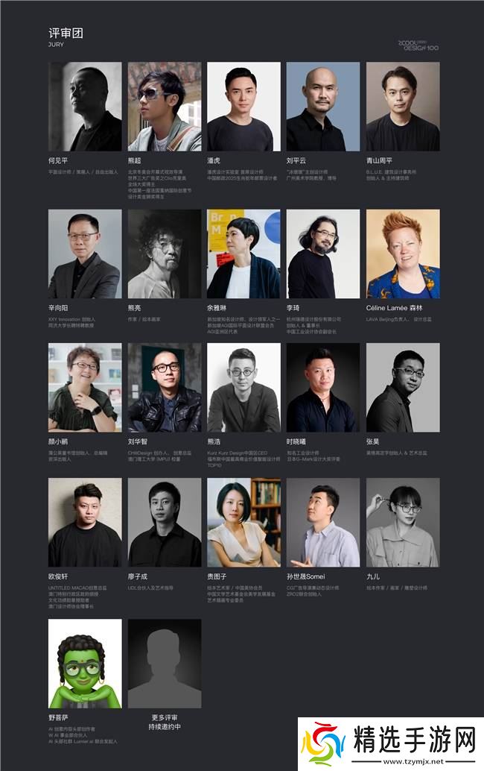Click 潘虎's portrait photo

[x=244, y=106]
